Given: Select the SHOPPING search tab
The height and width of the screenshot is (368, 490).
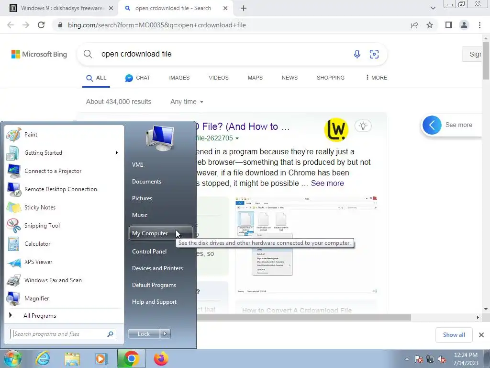Looking at the screenshot, I should click(x=331, y=78).
